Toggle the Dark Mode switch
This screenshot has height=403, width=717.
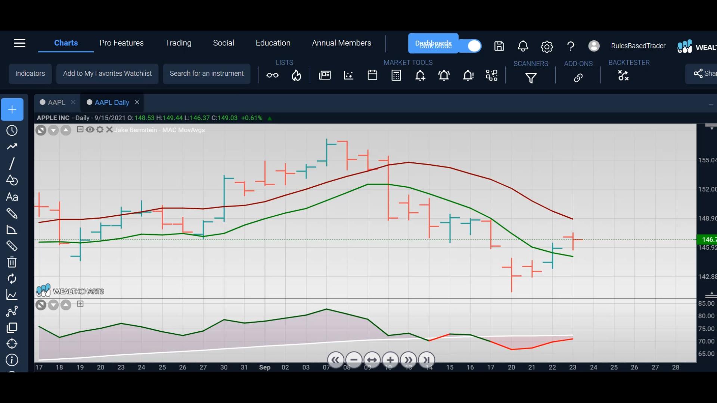click(471, 46)
